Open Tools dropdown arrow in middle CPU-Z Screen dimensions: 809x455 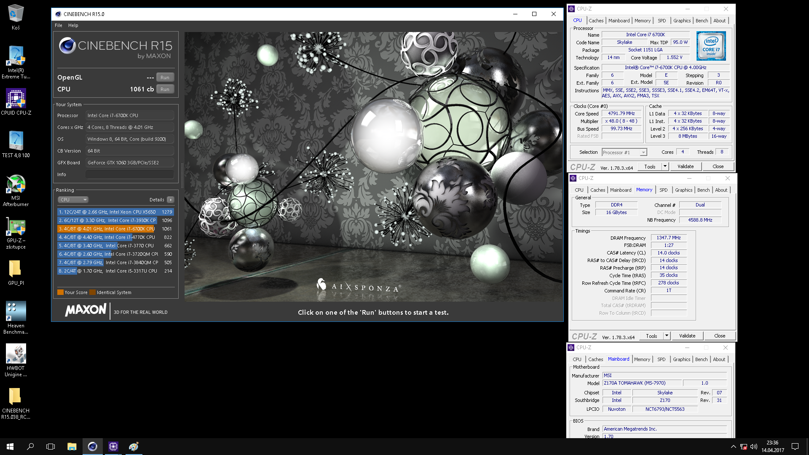tap(667, 336)
